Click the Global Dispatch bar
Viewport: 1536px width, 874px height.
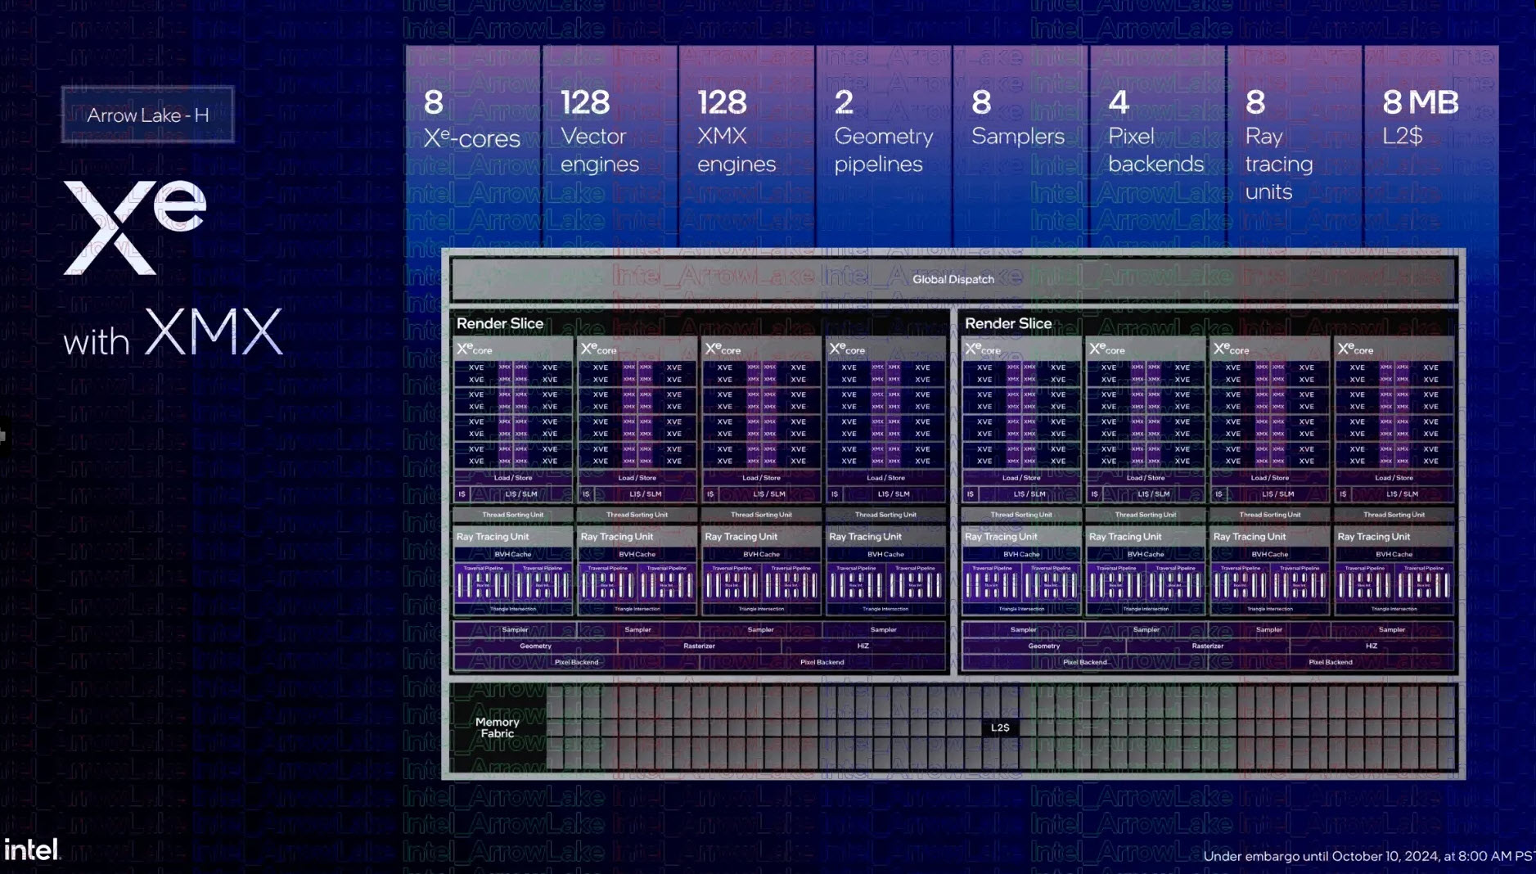[953, 279]
